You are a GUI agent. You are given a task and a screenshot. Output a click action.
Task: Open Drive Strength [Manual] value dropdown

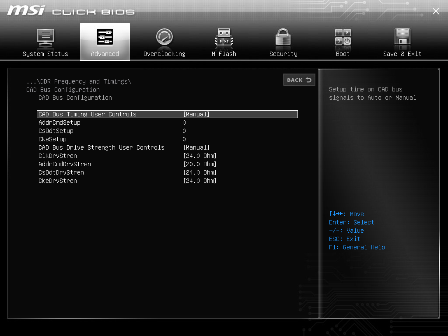(196, 147)
